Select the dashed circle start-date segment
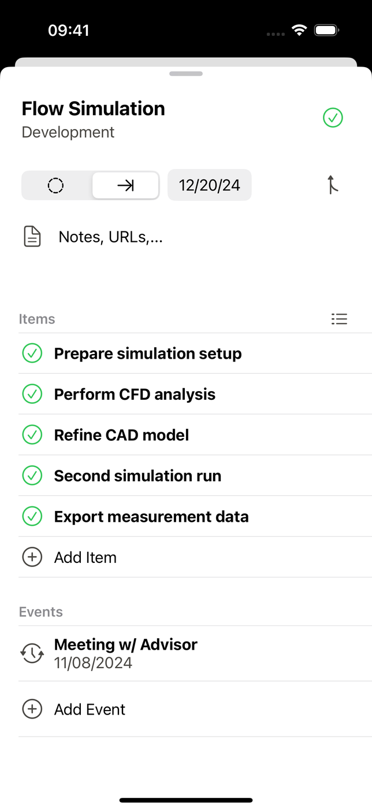 56,185
